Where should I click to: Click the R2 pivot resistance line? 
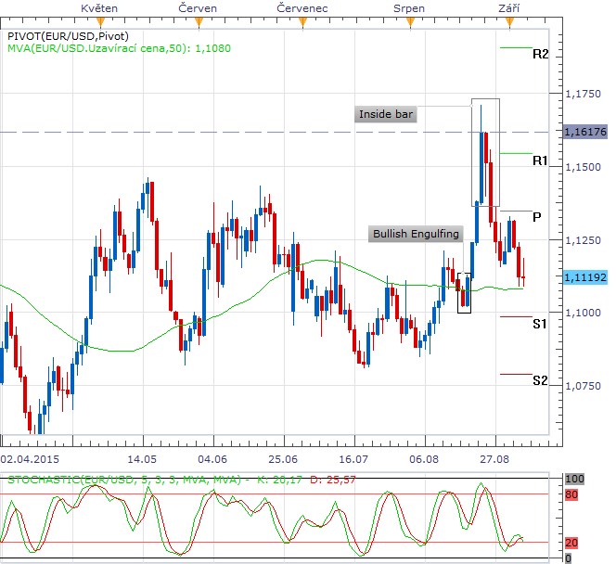[516, 47]
